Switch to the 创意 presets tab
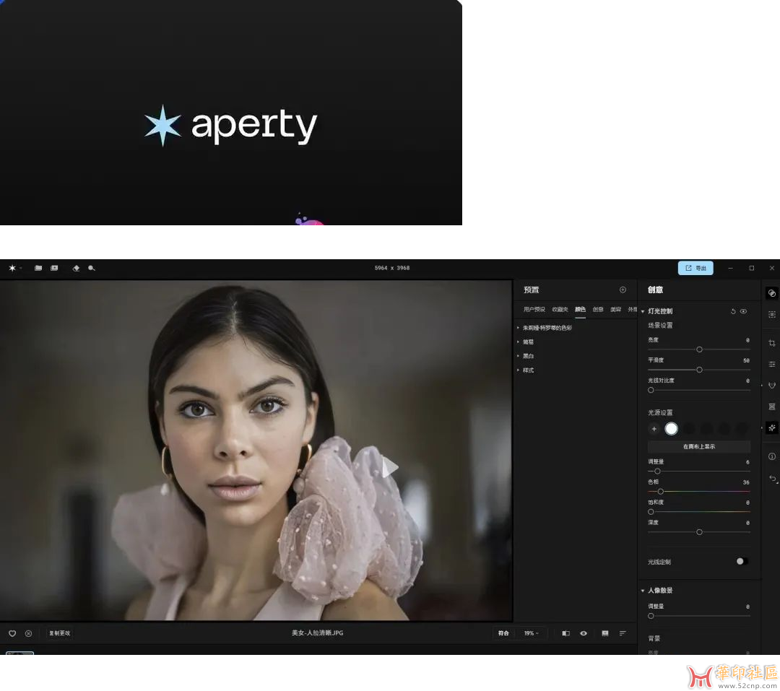 click(x=598, y=310)
